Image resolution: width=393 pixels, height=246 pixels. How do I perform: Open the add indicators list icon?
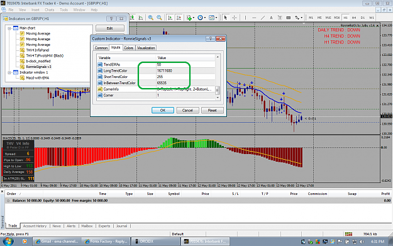(x=189, y=18)
